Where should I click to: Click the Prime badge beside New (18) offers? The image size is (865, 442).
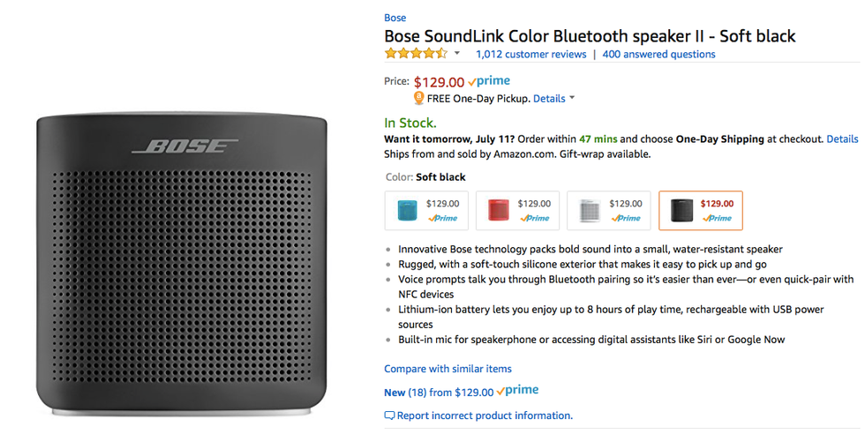pyautogui.click(x=517, y=391)
